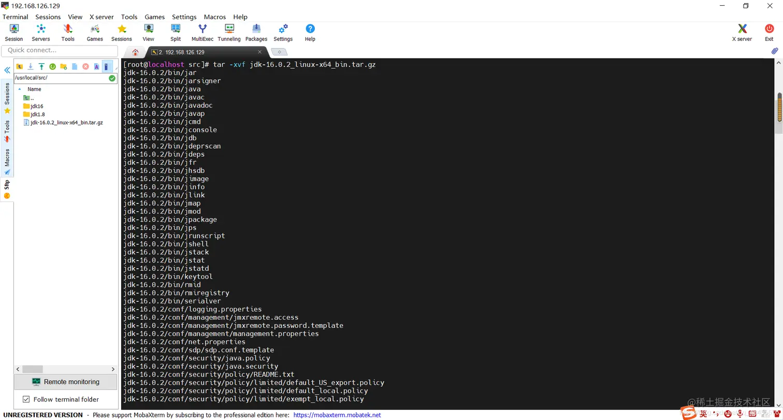Click the green SFTP refresh icon
Viewport: 783px width, 420px height.
(x=52, y=66)
